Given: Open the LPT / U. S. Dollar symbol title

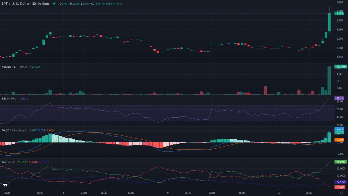Looking at the screenshot, I should click(x=26, y=4).
